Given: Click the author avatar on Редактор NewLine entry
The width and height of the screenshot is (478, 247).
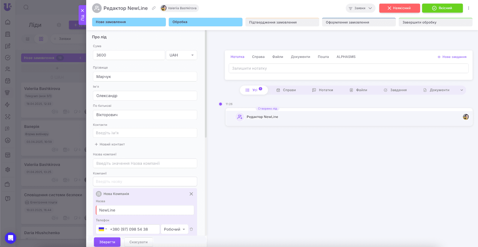Looking at the screenshot, I should [466, 117].
